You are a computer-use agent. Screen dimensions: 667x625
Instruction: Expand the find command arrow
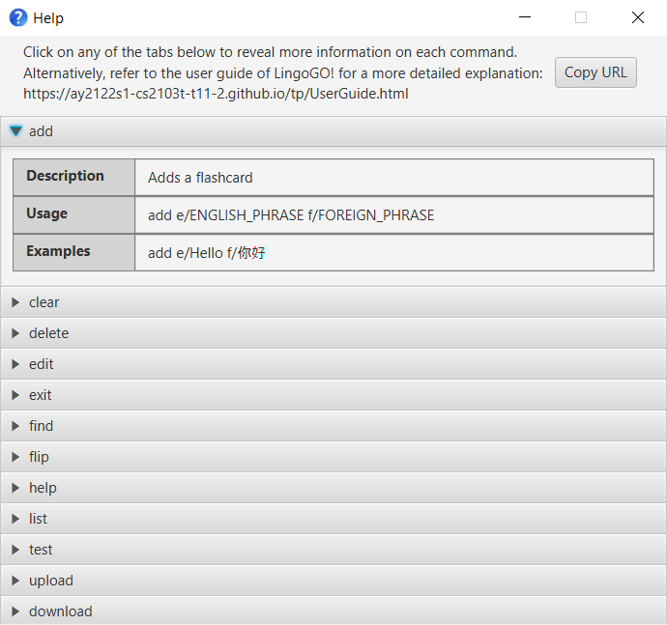[x=15, y=426]
